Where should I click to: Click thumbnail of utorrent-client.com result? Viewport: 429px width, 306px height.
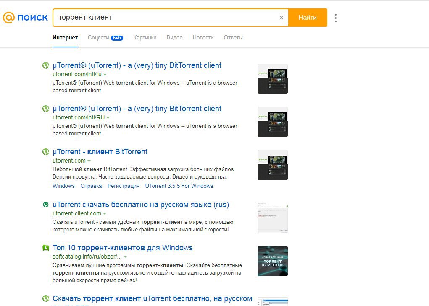click(x=273, y=218)
